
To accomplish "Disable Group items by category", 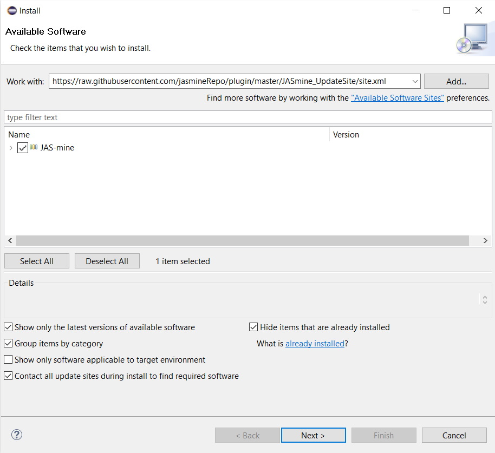I will [x=9, y=344].
